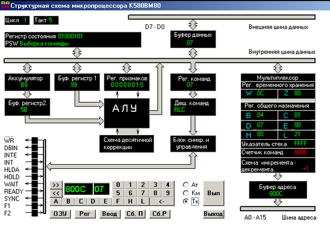The height and width of the screenshot is (233, 330).
Task: Click the ОЗУ button
Action: point(60,213)
